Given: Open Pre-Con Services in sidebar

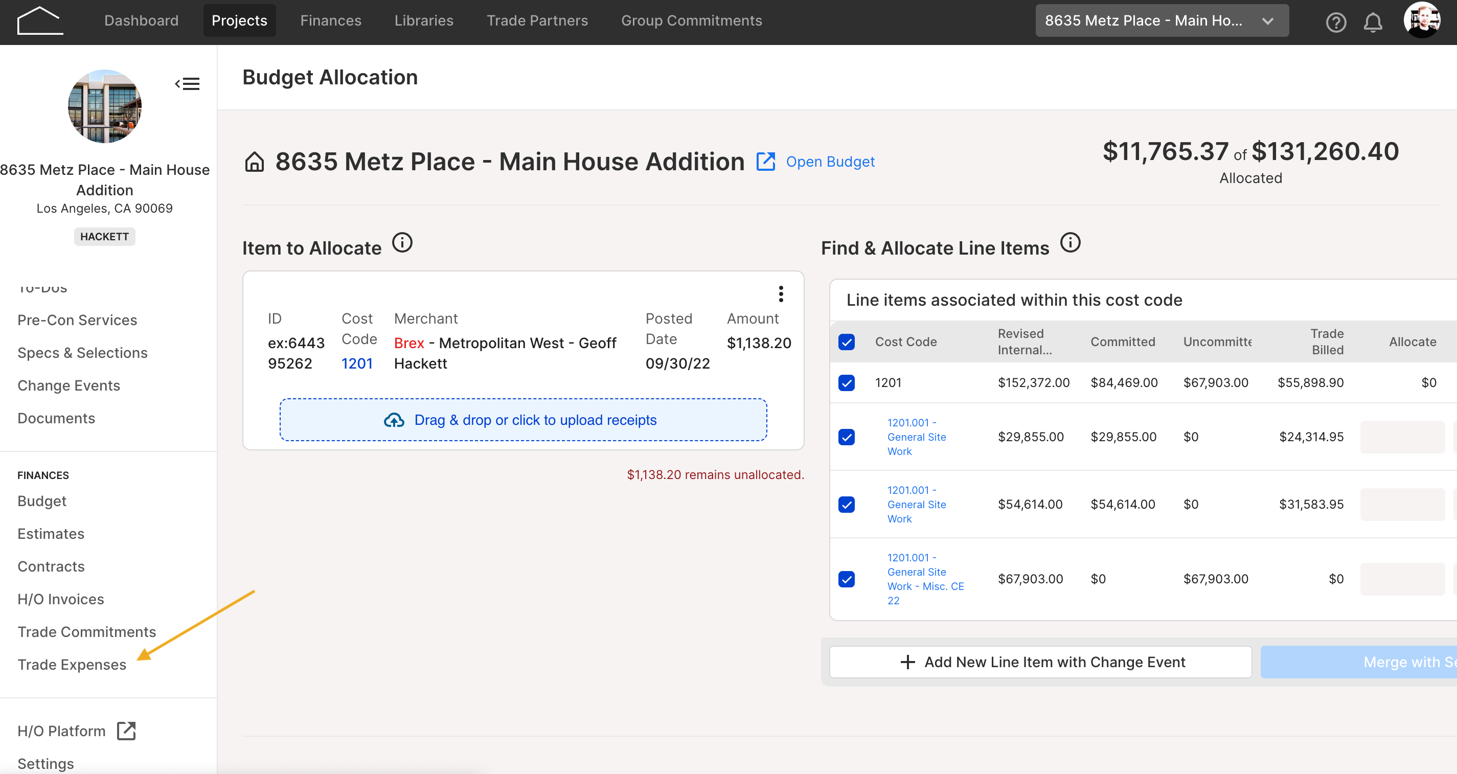Looking at the screenshot, I should pos(77,320).
